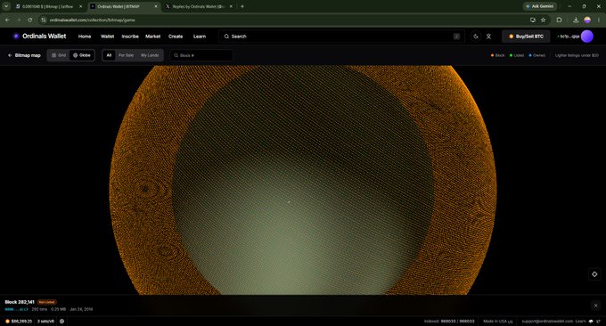The width and height of the screenshot is (606, 326).
Task: Click the Jan 24, 2014 date
Action: [81, 309]
